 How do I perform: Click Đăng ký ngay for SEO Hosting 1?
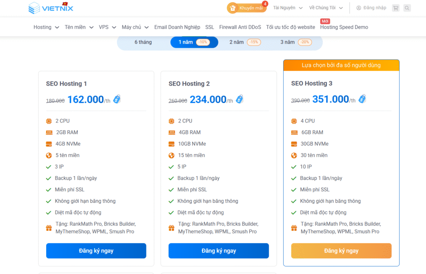click(x=96, y=251)
